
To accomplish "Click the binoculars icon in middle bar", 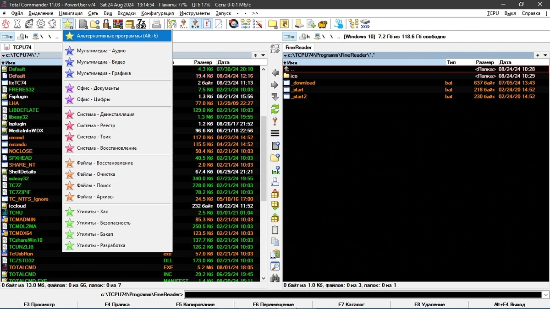I will click(x=275, y=278).
